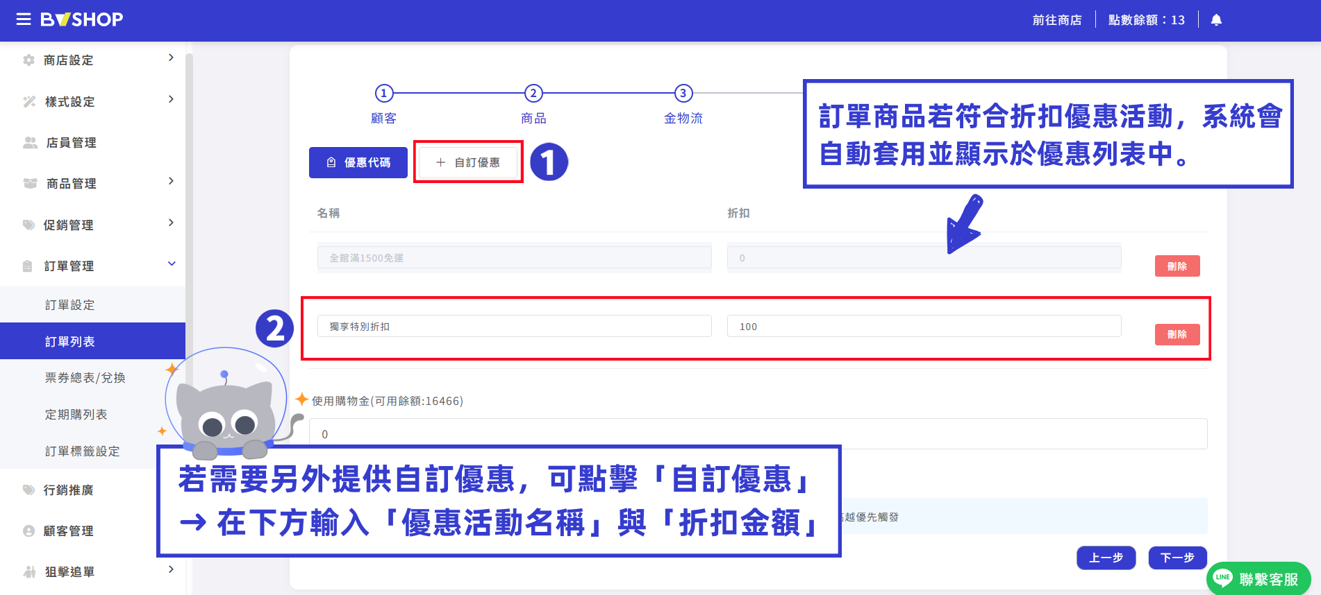Click the BVSHOP logo
This screenshot has width=1321, height=595.
click(x=82, y=19)
